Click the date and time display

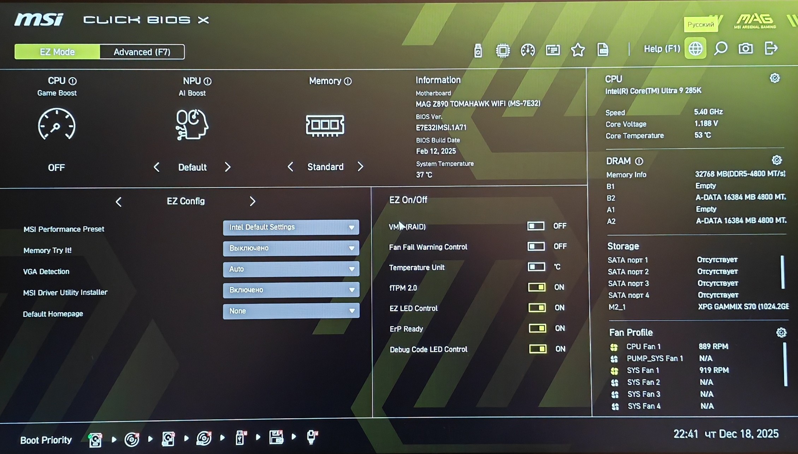click(726, 434)
